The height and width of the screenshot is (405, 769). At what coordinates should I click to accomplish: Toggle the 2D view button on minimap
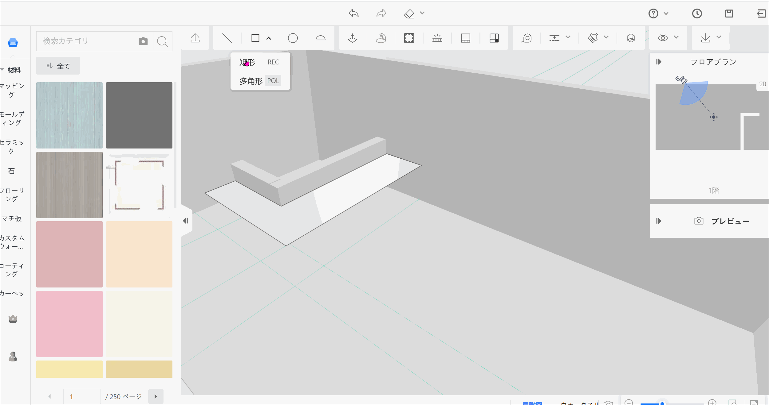(763, 84)
